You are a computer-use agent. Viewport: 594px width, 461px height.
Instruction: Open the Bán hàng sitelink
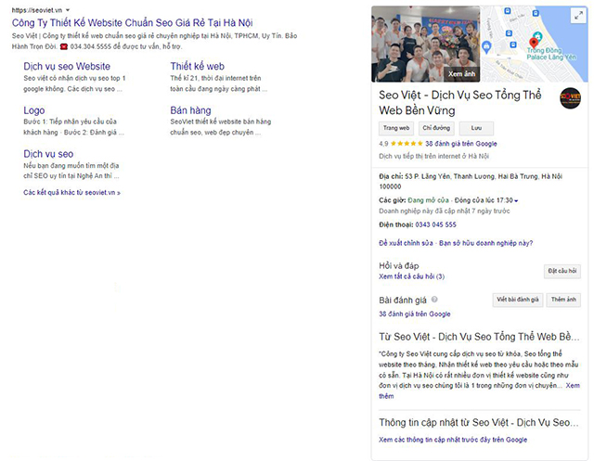click(190, 110)
